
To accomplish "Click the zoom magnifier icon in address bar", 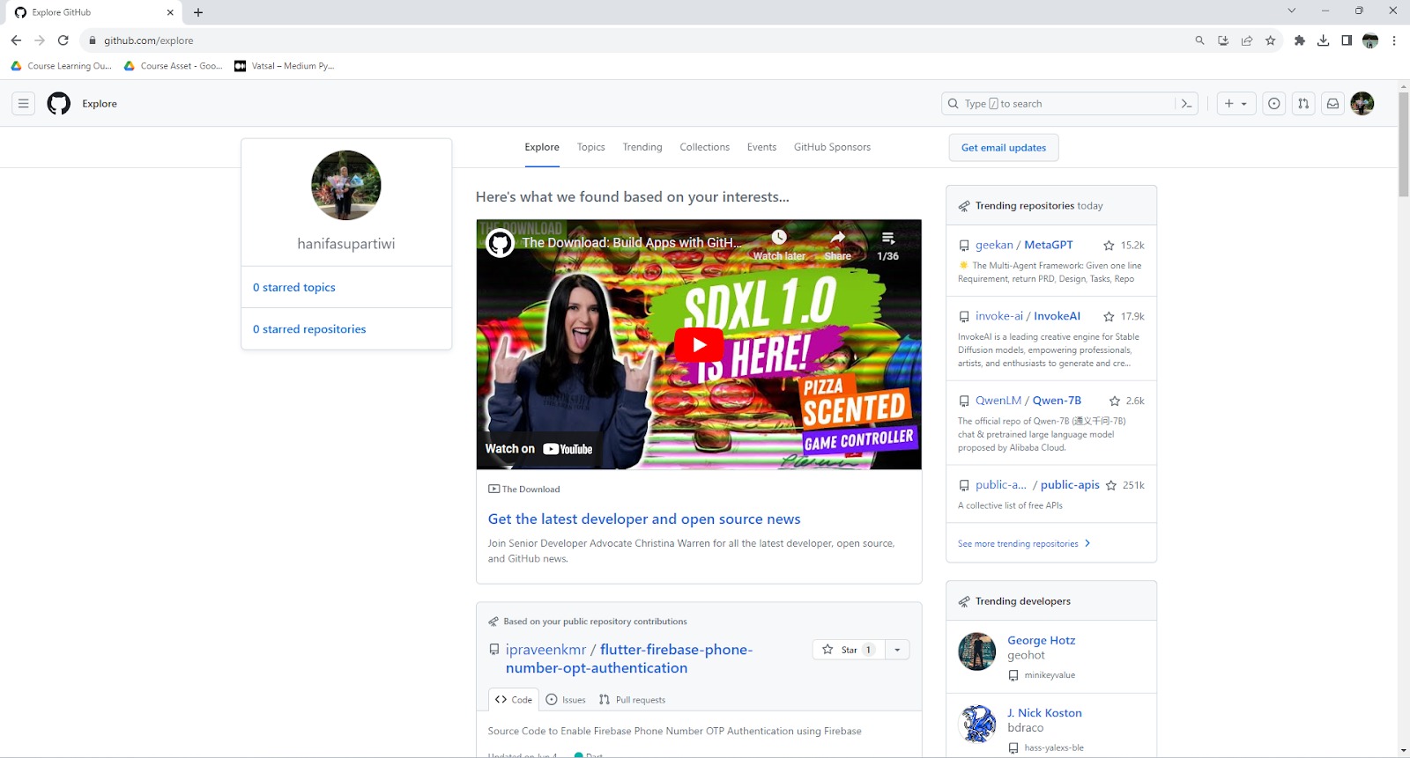I will pos(1199,40).
